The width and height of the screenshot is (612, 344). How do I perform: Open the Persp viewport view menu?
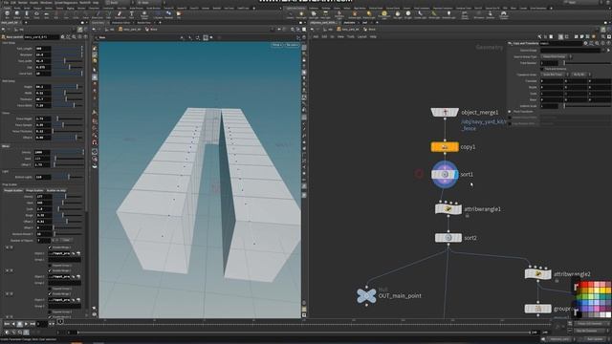pyautogui.click(x=276, y=45)
